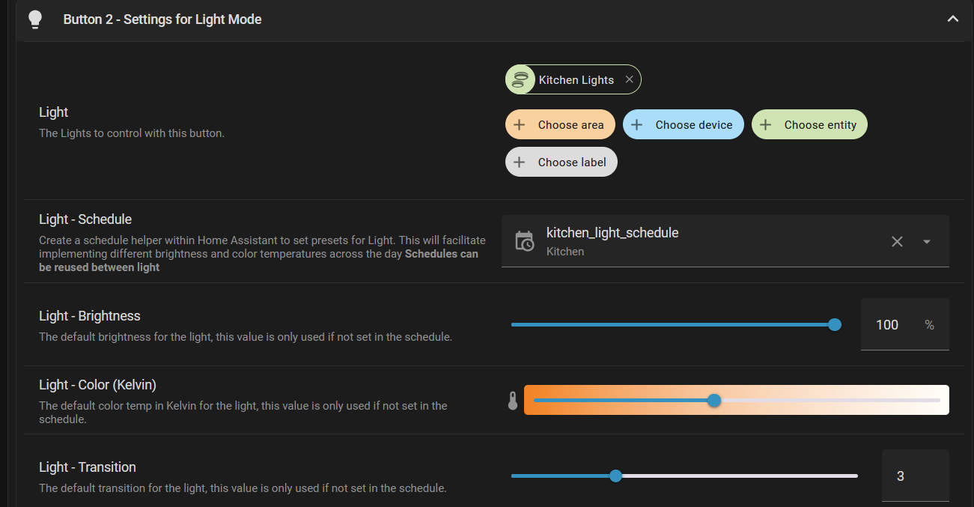Image resolution: width=974 pixels, height=507 pixels.
Task: Click the brightness slider handle
Action: [x=835, y=324]
